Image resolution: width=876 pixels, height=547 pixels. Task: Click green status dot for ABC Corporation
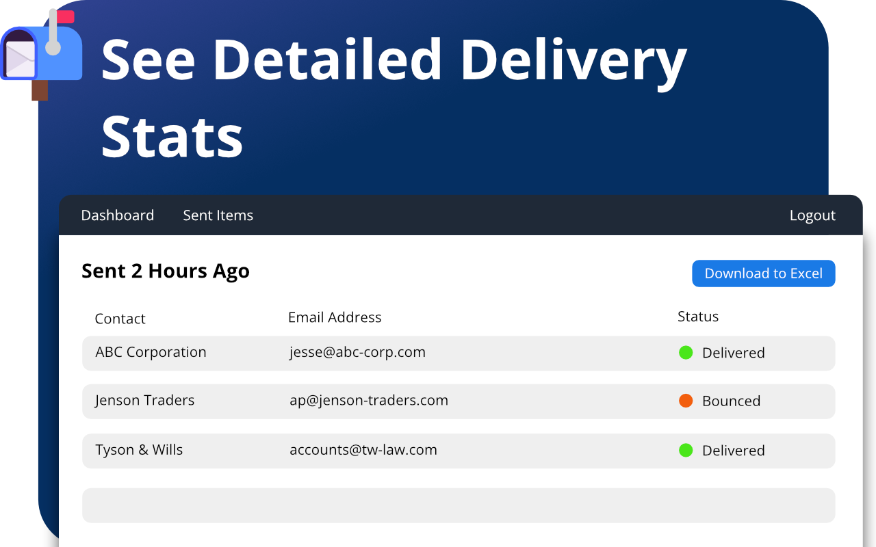pos(686,353)
